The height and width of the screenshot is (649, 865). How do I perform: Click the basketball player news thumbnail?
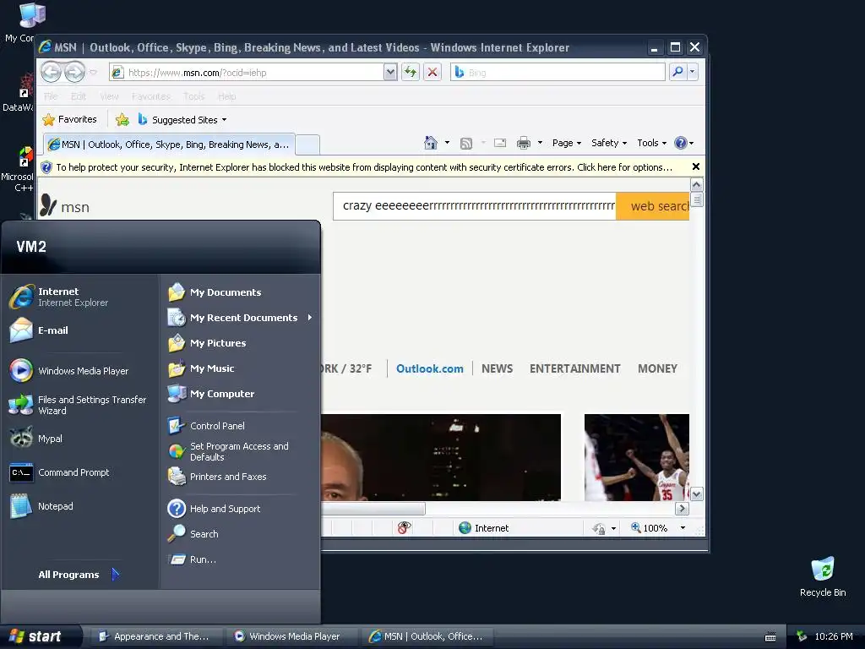coord(637,457)
